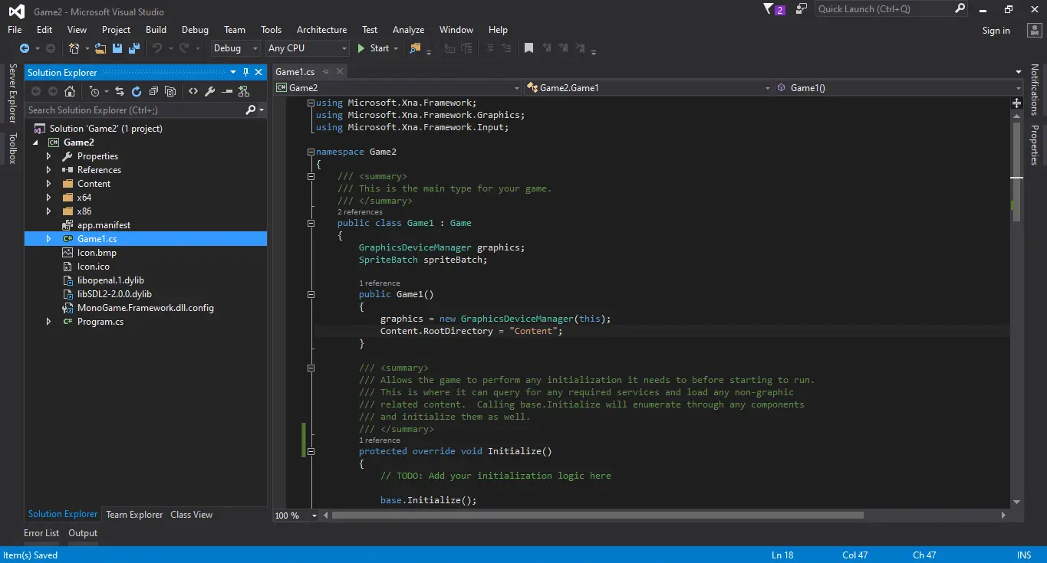Open the notifications flag icon in title bar
The image size is (1047, 563).
coord(769,9)
